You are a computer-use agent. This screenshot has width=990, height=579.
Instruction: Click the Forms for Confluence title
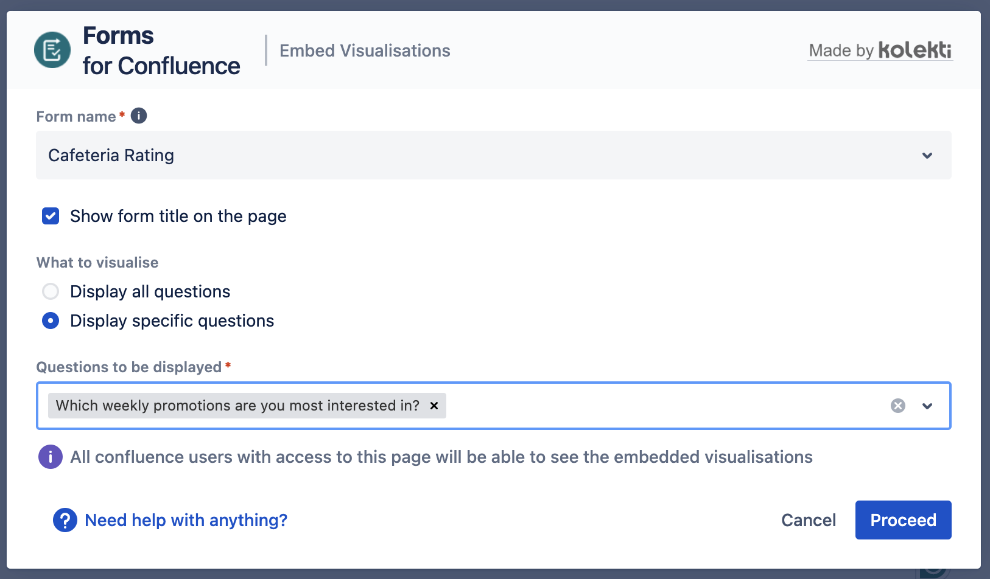[161, 50]
